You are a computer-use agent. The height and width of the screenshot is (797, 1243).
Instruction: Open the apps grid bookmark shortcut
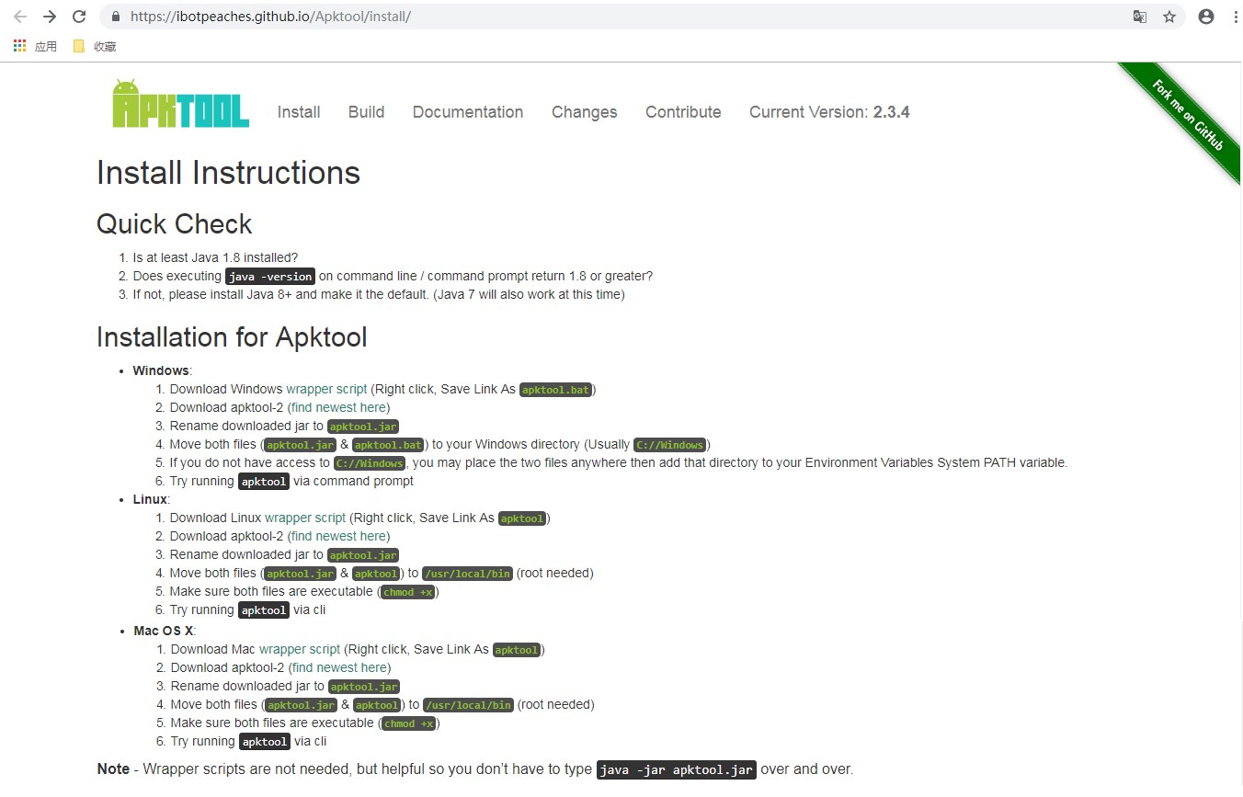(20, 46)
